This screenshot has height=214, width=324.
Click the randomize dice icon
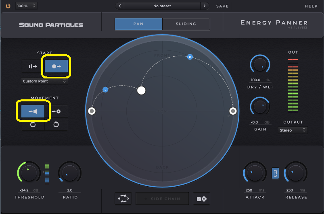(x=201, y=199)
